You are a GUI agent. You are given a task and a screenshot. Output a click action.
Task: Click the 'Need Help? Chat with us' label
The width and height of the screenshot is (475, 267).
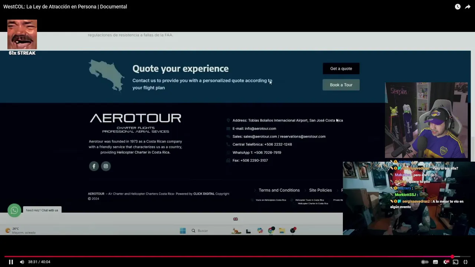tap(42, 210)
